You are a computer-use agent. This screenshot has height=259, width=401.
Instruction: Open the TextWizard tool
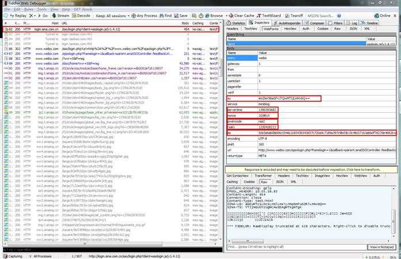tap(269, 16)
